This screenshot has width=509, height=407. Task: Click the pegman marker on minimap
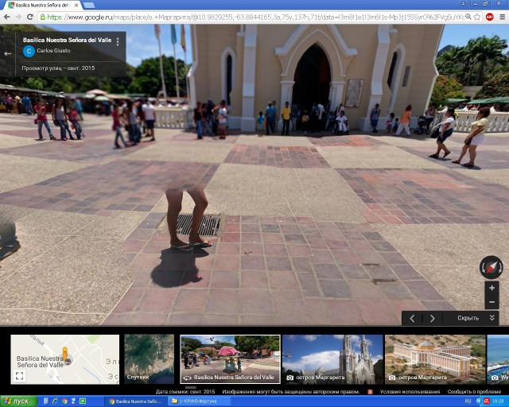click(65, 355)
